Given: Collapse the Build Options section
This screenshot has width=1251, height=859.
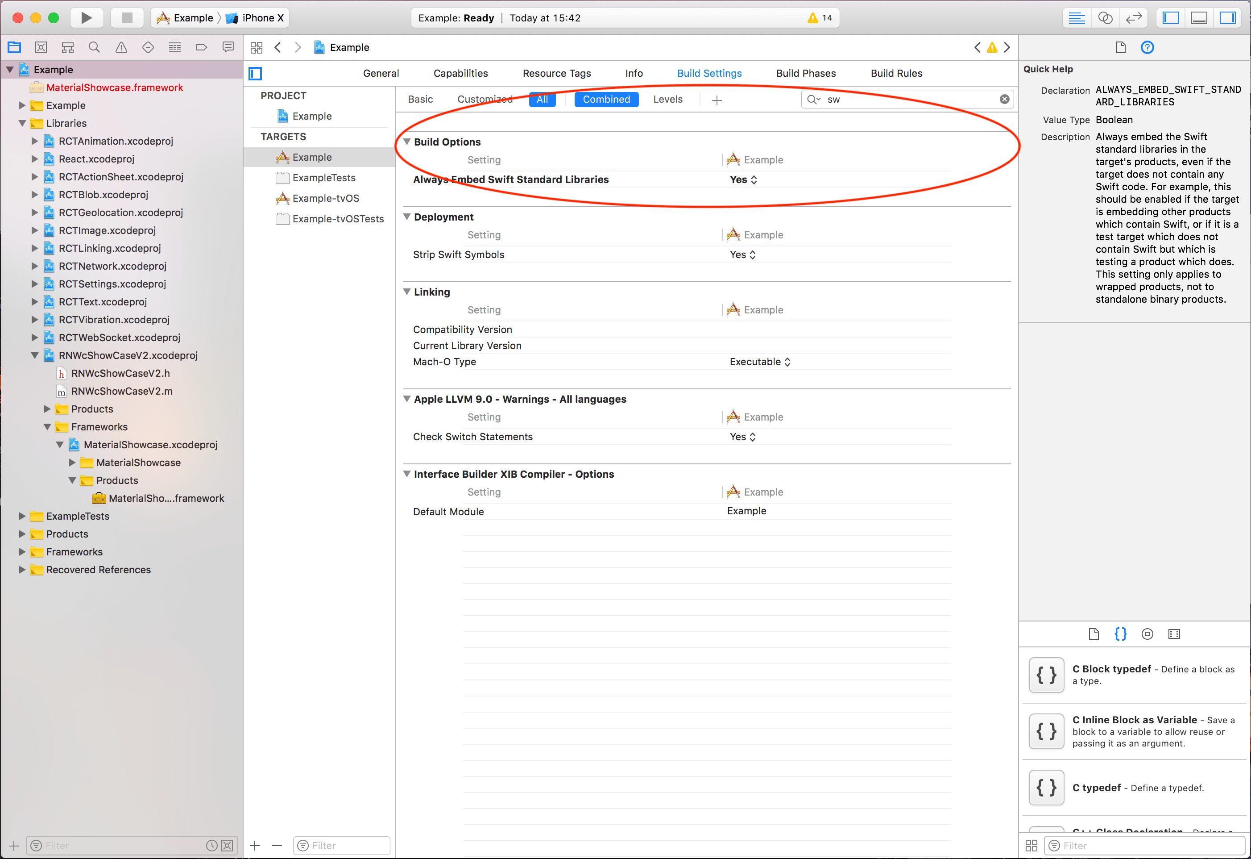Looking at the screenshot, I should (407, 142).
